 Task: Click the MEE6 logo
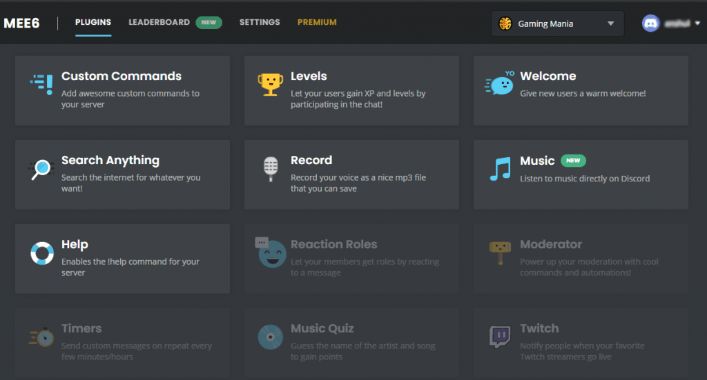pyautogui.click(x=21, y=23)
